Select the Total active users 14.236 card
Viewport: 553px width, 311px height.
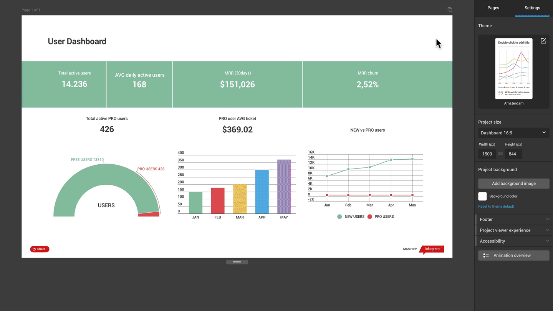point(64,84)
